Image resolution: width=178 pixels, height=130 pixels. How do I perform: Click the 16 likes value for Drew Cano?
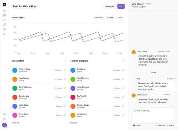[59, 115]
